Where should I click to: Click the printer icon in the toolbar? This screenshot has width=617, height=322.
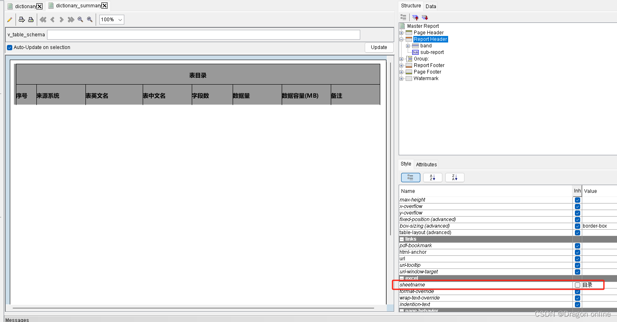coord(31,20)
